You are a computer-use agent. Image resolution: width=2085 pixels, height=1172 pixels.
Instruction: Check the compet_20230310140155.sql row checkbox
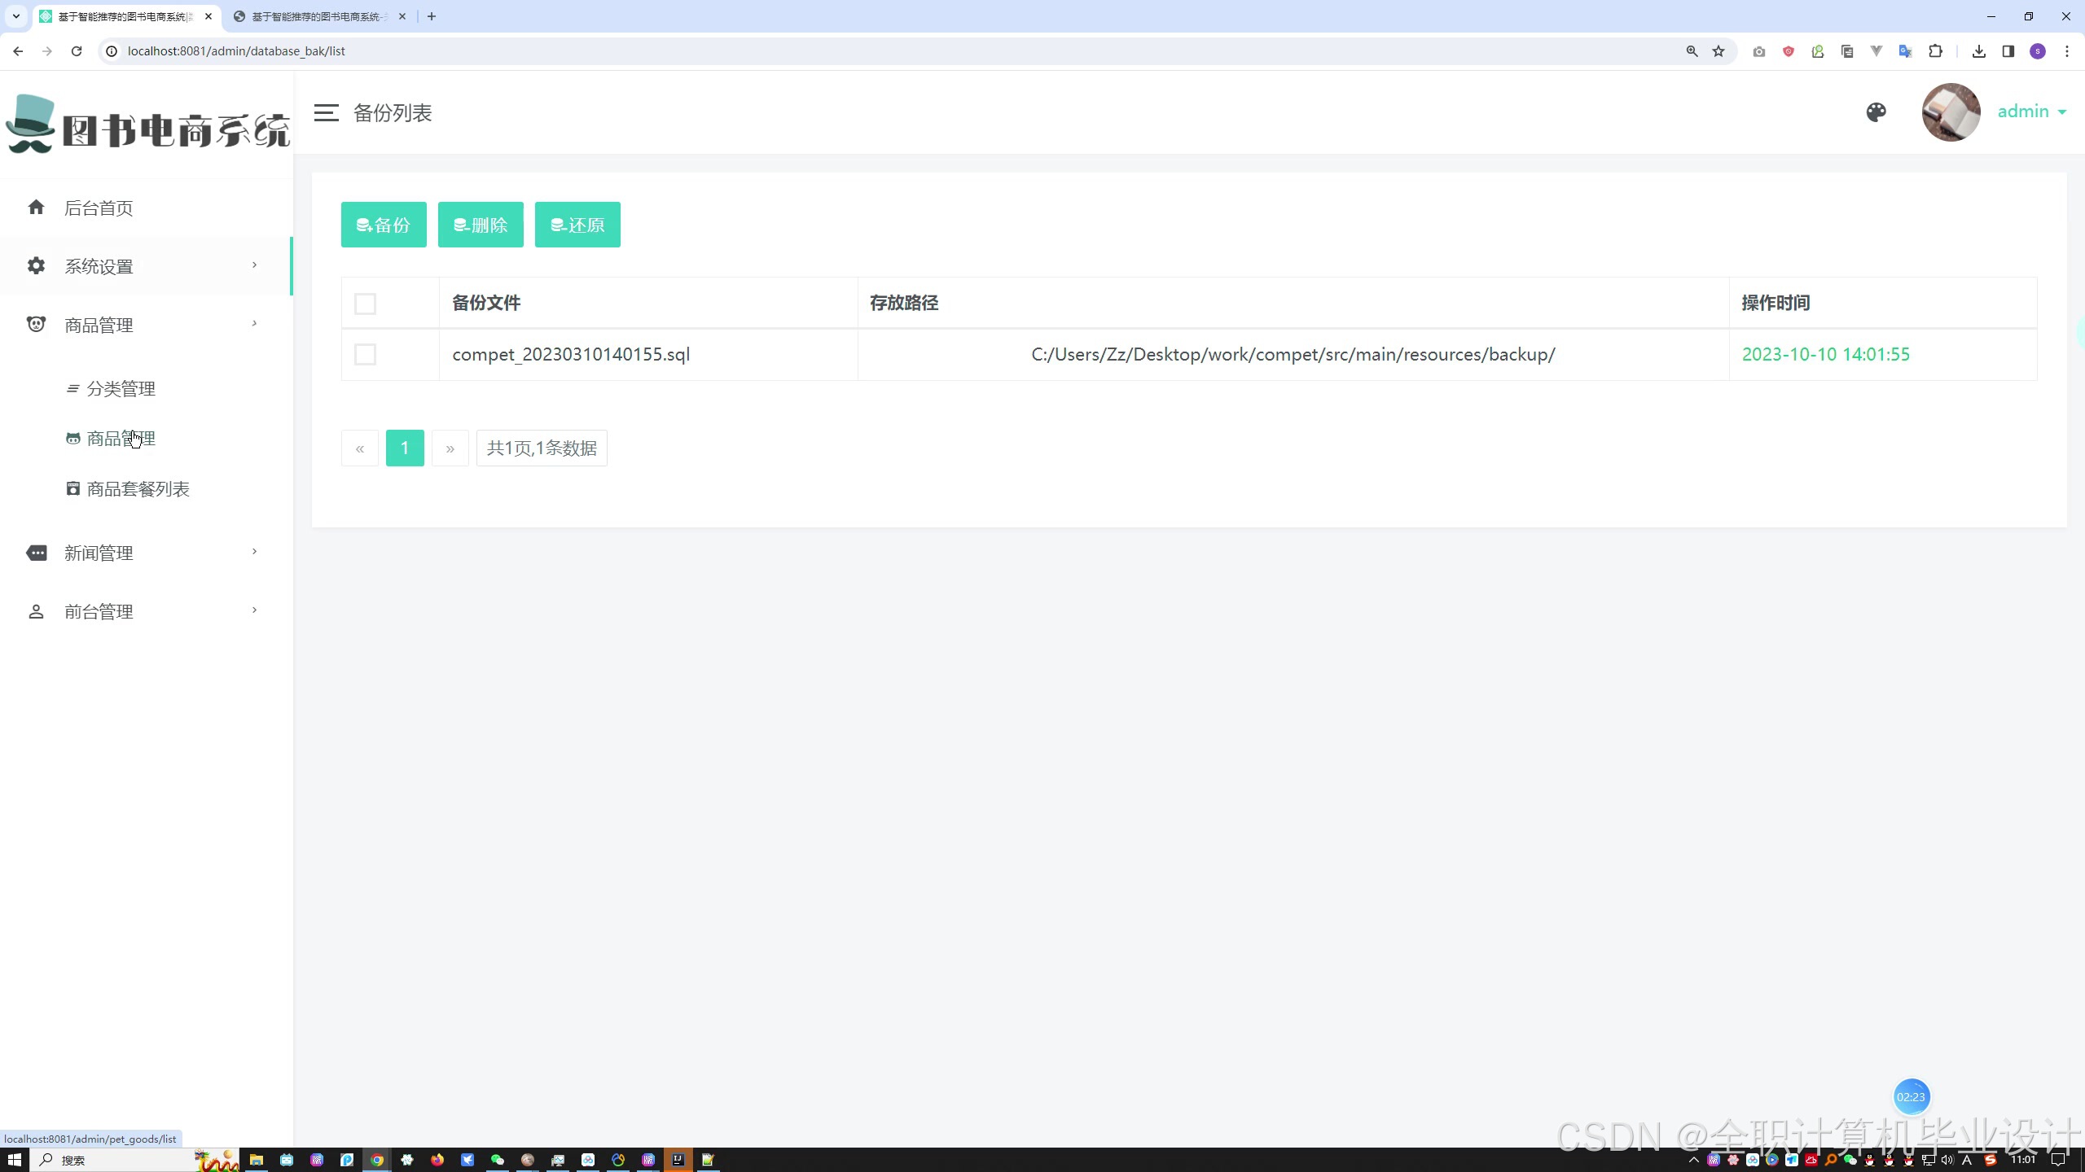pyautogui.click(x=365, y=355)
